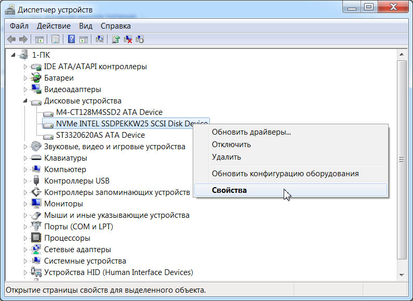Click the Back arrow in toolbar
413x301 pixels.
(x=11, y=39)
